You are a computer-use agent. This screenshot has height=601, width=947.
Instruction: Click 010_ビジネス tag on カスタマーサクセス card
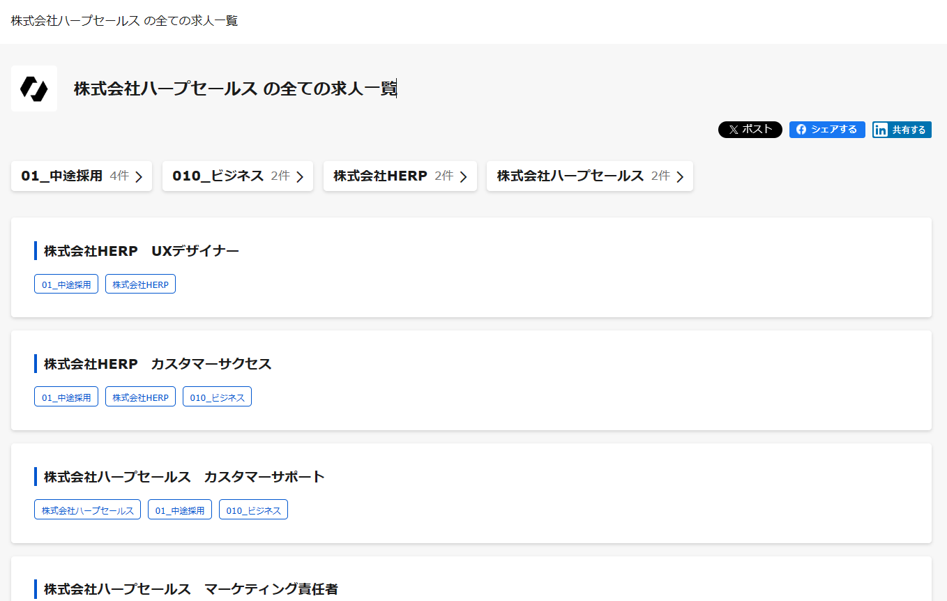[x=217, y=397]
